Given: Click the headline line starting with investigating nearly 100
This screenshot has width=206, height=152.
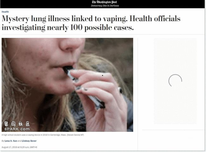Looking at the screenshot, I should click(x=68, y=28).
